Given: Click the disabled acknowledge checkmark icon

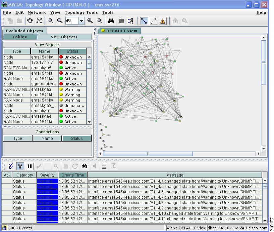Looking at the screenshot, I should pos(39,166).
